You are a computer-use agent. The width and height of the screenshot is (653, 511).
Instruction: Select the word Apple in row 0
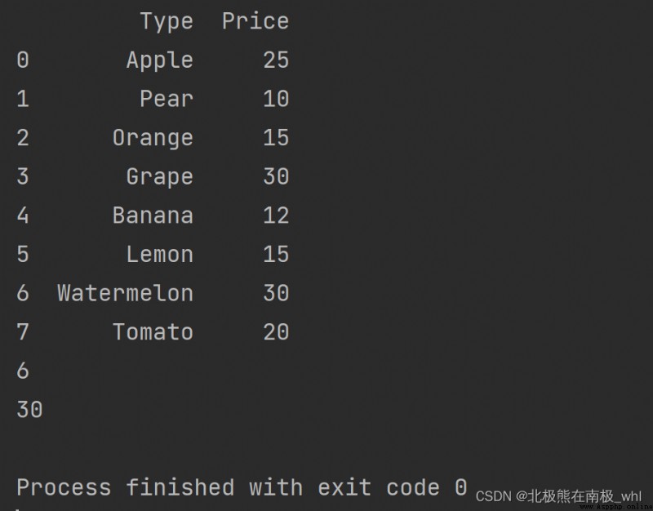tap(160, 60)
